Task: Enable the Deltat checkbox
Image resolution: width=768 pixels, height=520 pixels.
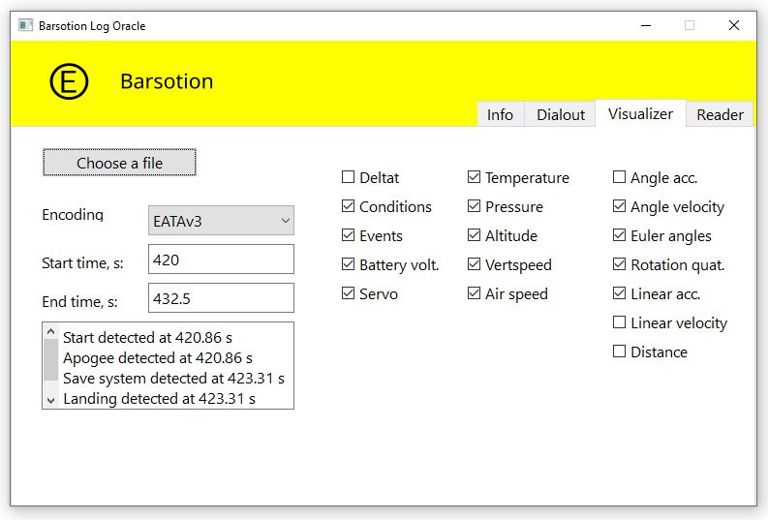Action: (349, 177)
